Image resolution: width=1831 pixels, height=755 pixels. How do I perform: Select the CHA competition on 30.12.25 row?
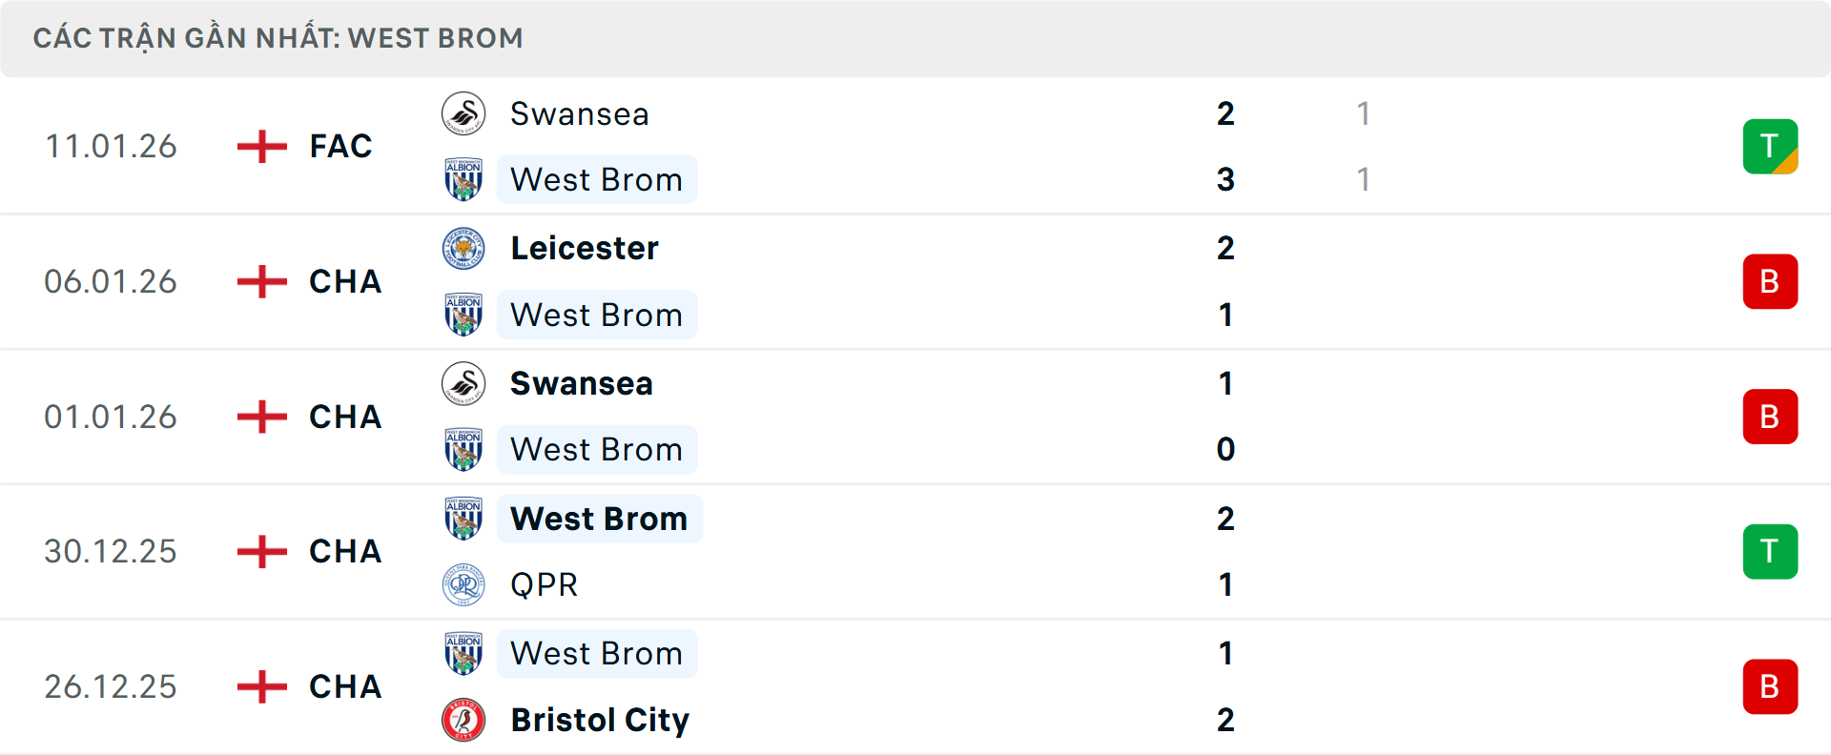point(344,551)
